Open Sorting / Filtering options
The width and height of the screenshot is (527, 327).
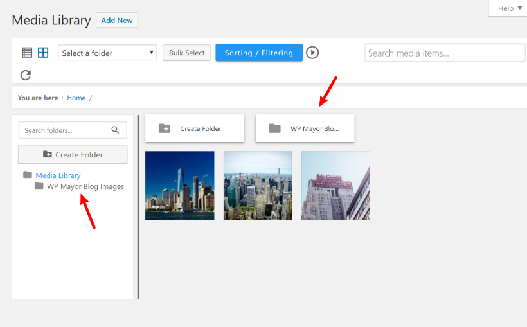click(259, 53)
